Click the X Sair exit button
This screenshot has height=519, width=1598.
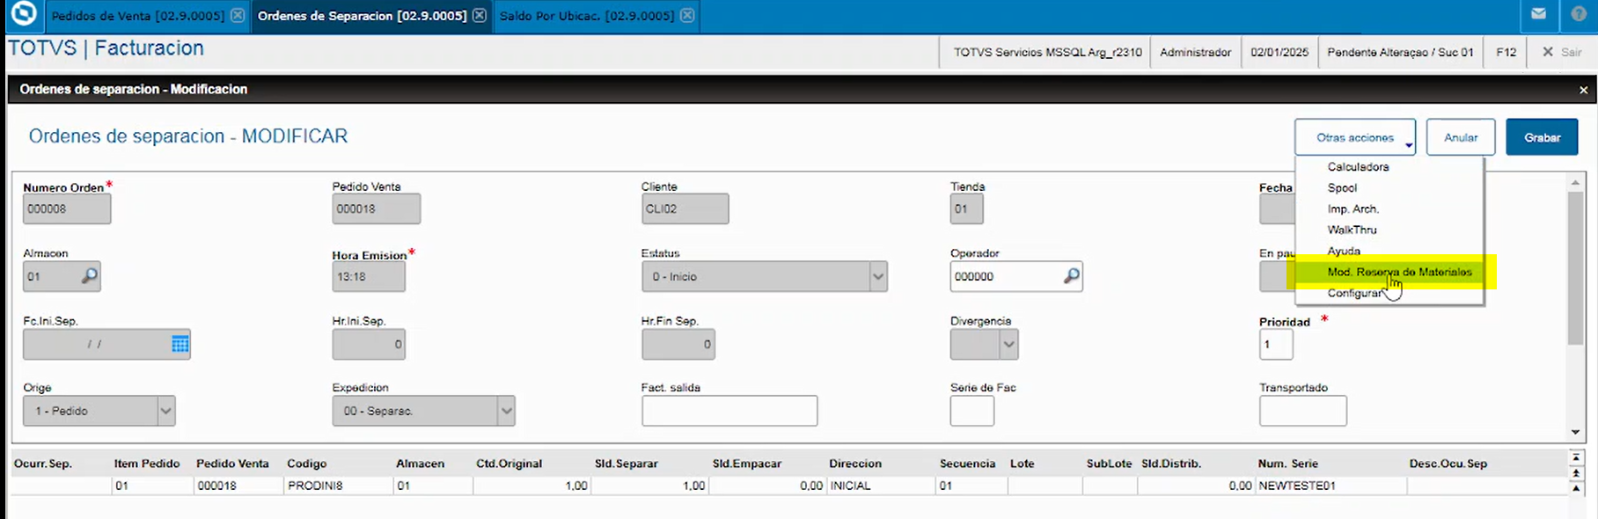(1562, 52)
